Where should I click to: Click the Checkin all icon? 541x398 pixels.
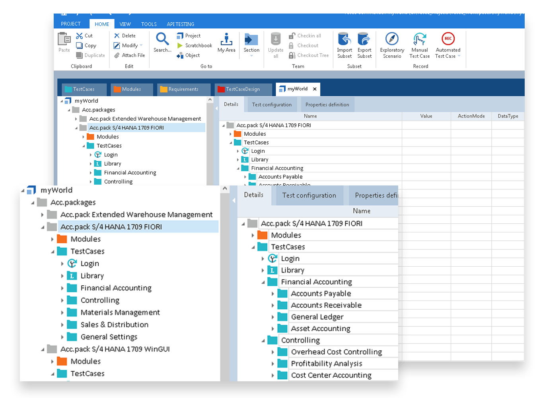tap(292, 36)
